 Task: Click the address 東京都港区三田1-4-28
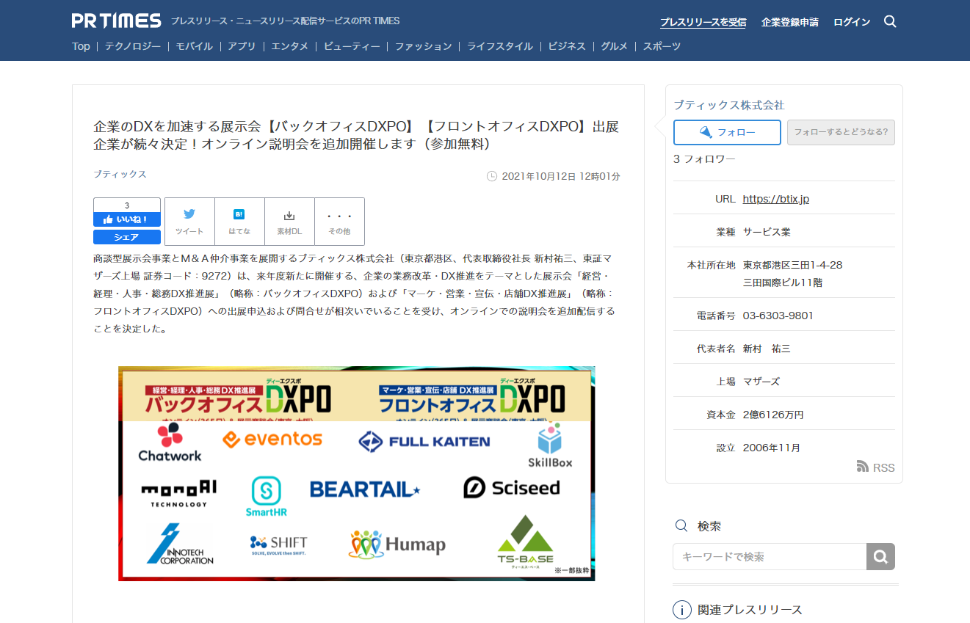(792, 265)
